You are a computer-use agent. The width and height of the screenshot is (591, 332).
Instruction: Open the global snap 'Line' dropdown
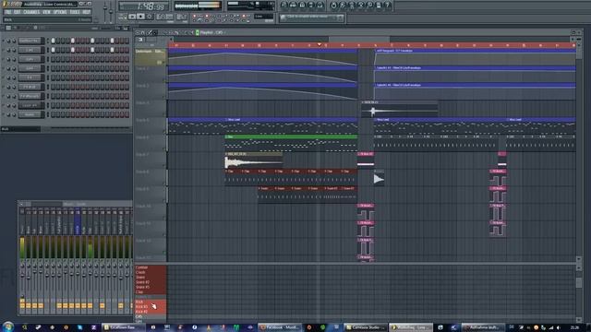click(263, 17)
